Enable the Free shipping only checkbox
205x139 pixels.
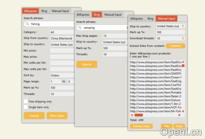(x=26, y=101)
